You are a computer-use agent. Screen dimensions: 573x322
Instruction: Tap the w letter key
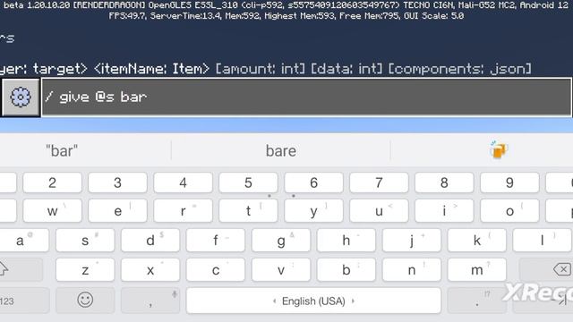click(52, 211)
